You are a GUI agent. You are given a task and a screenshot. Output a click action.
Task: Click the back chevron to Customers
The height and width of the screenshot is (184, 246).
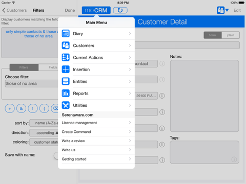[x=4, y=10]
